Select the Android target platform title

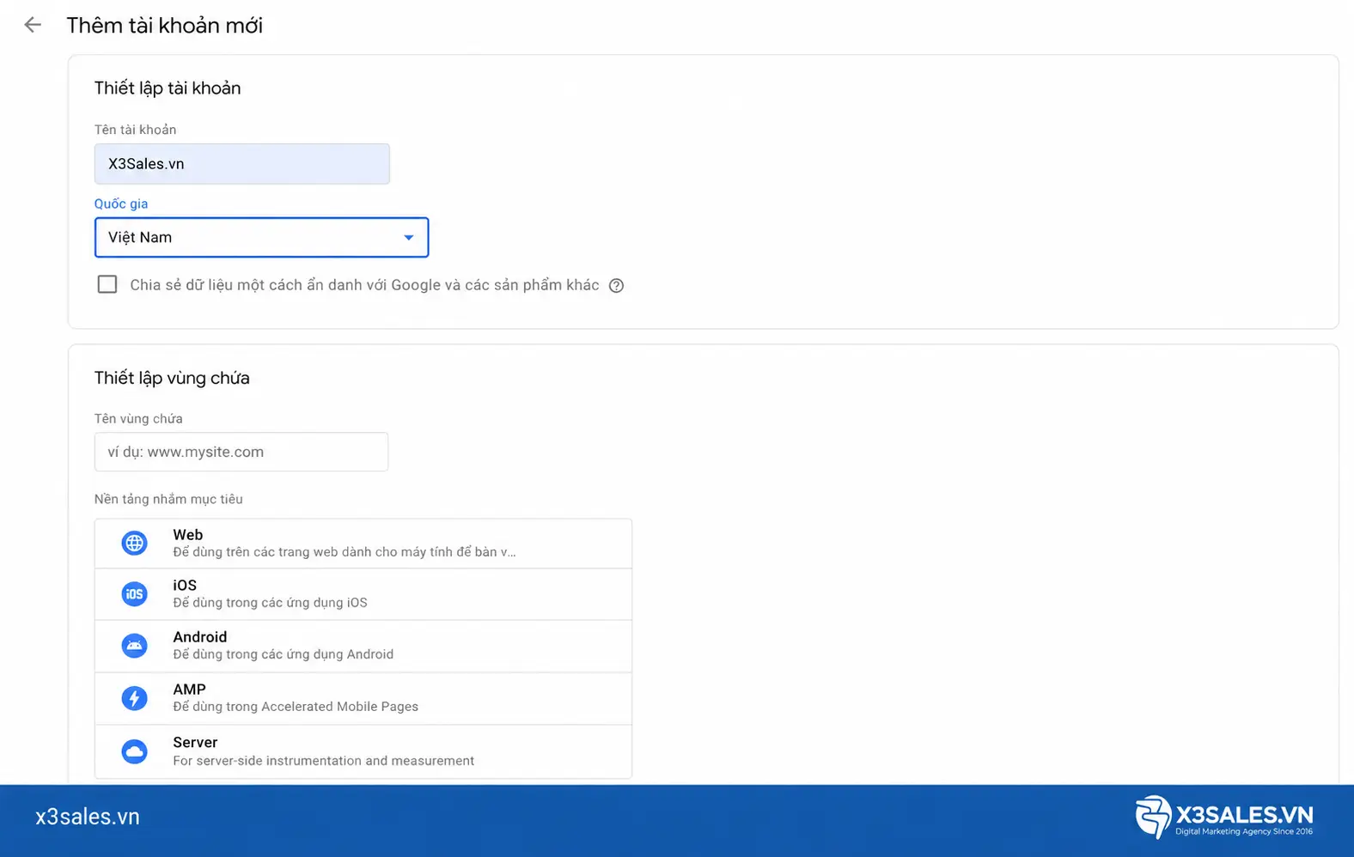point(200,637)
